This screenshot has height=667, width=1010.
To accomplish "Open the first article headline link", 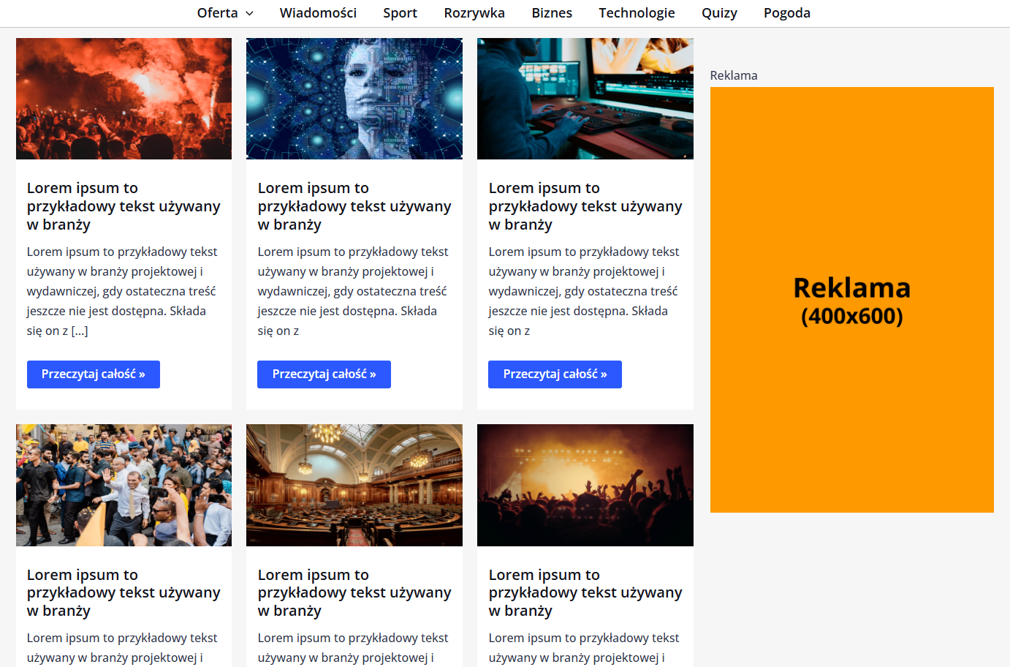I will tap(124, 206).
